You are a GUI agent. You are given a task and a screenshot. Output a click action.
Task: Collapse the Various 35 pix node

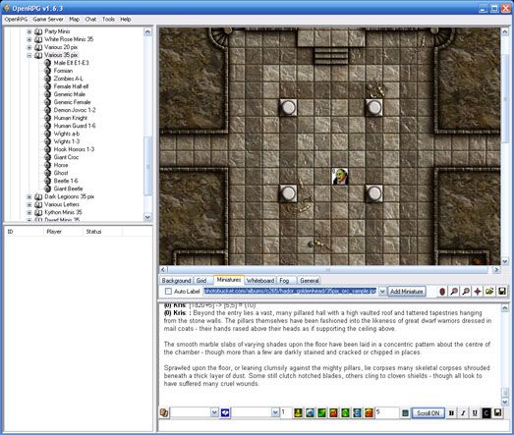pyautogui.click(x=29, y=55)
